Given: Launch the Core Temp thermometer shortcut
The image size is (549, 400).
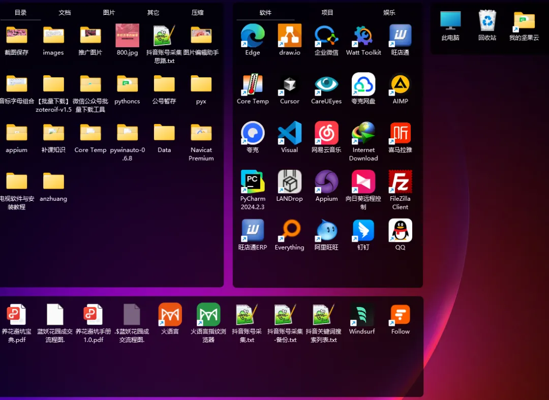Looking at the screenshot, I should [253, 84].
